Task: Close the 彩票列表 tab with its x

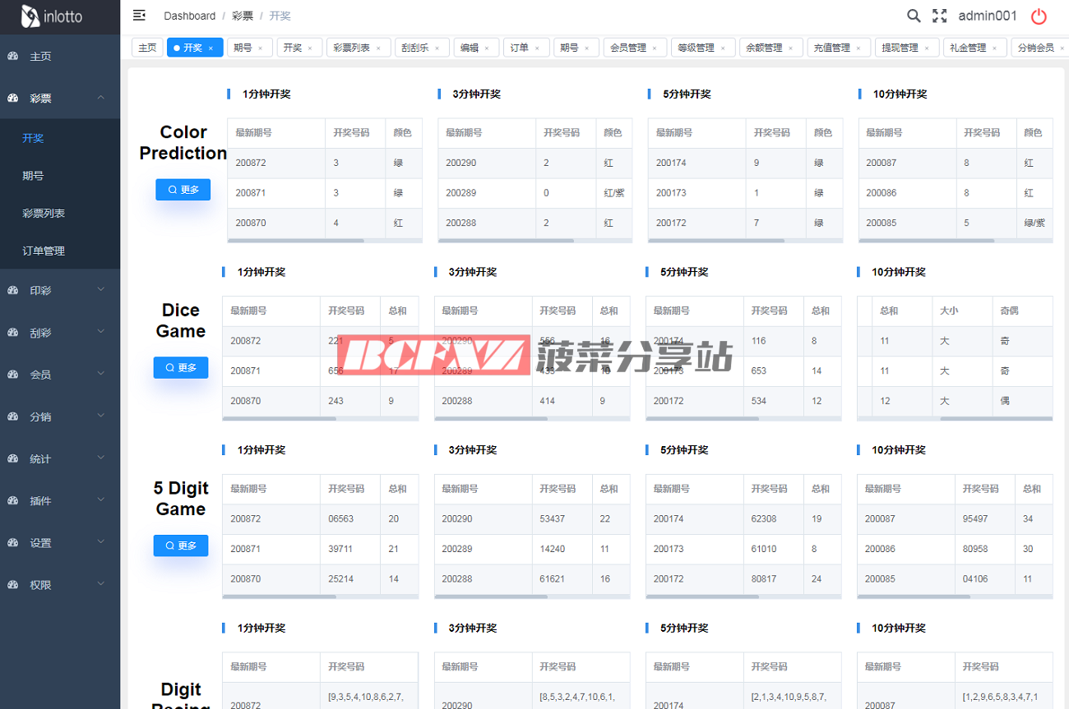Action: point(378,48)
